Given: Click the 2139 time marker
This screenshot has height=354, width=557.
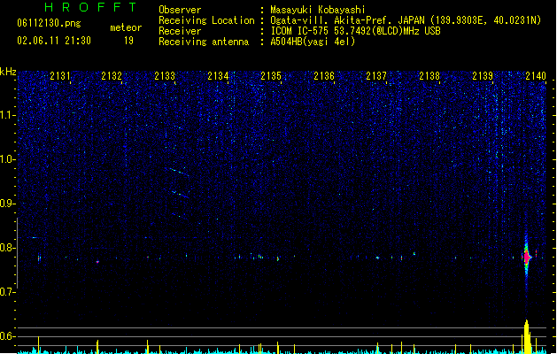Looking at the screenshot, I should (483, 76).
